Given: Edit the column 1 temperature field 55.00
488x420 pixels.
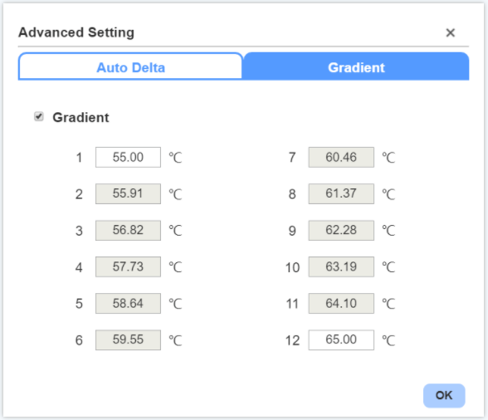Looking at the screenshot, I should coord(128,157).
